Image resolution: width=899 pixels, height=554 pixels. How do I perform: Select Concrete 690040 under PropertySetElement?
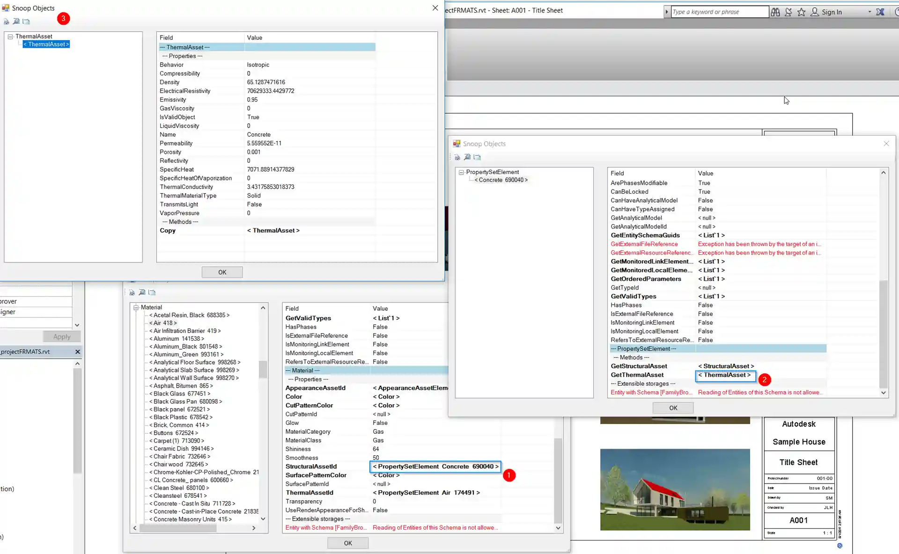point(501,180)
